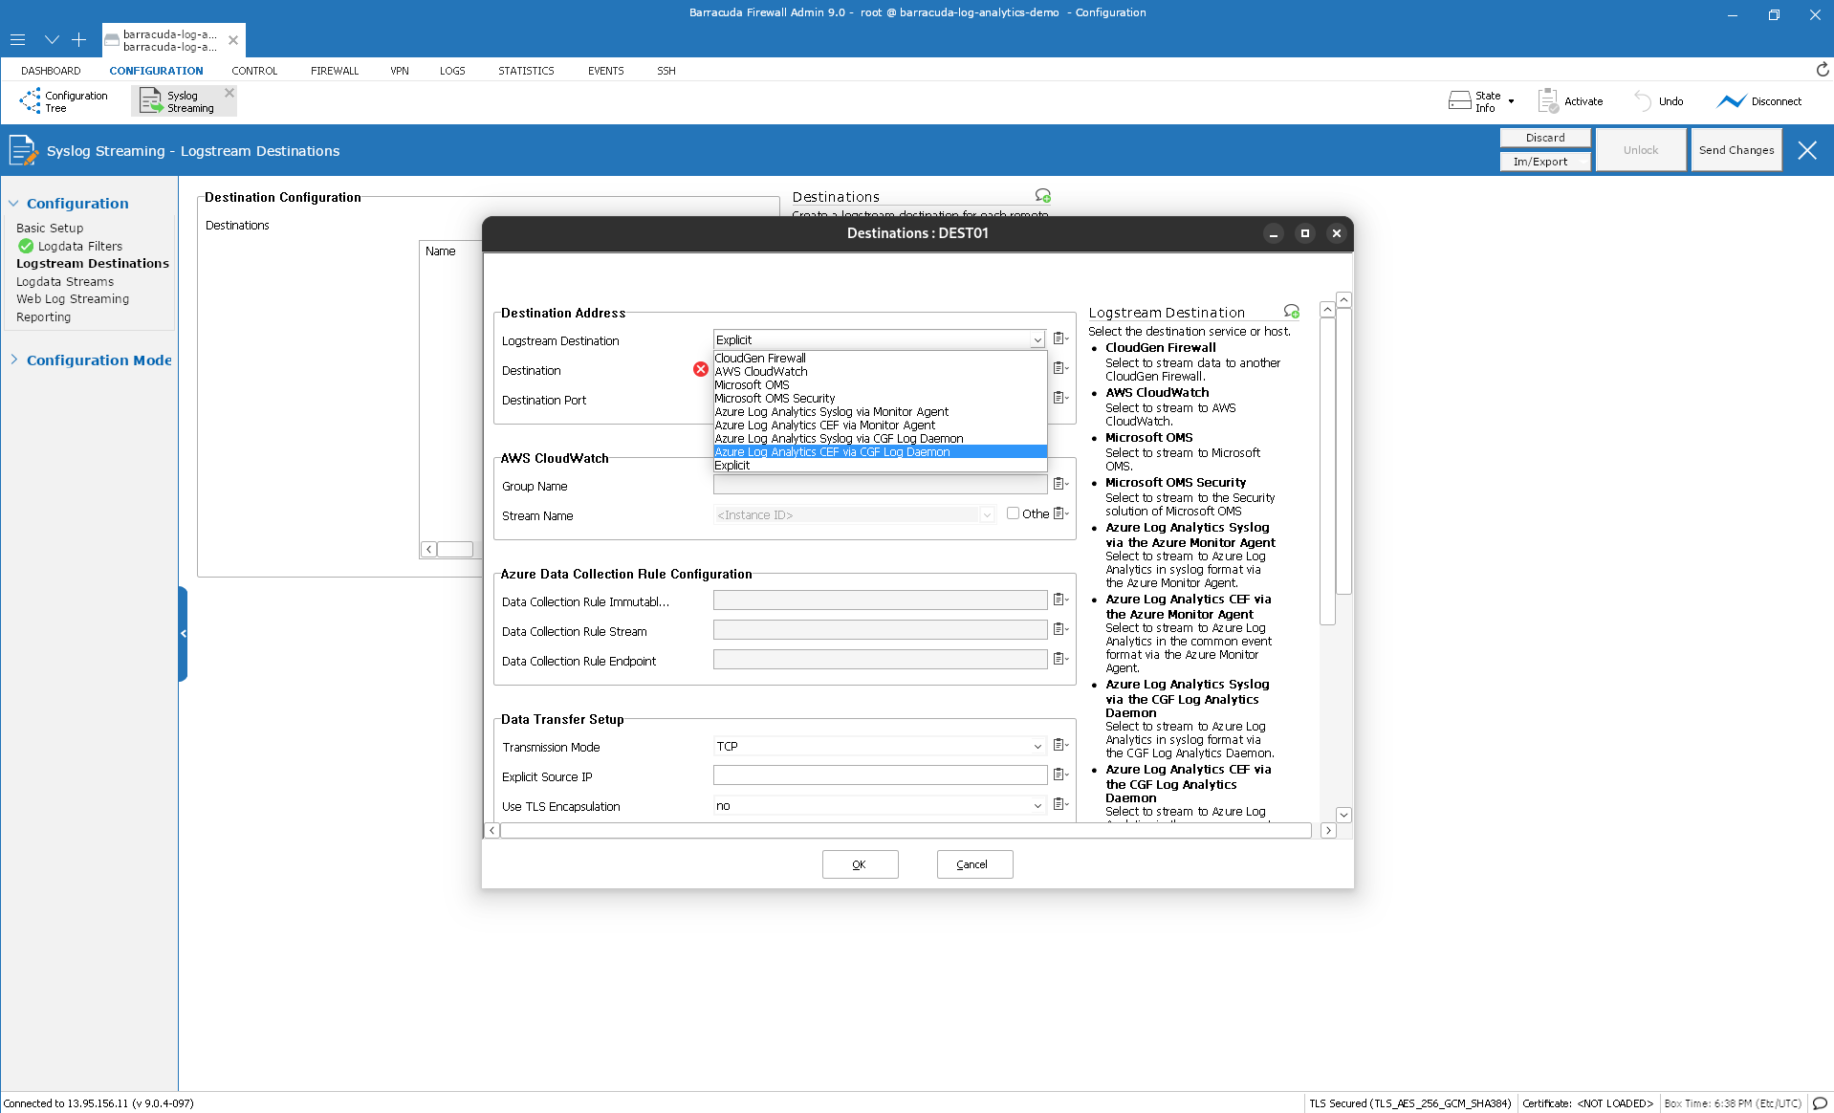Click the refresh icon at top right
1834x1113 pixels.
click(x=1823, y=70)
